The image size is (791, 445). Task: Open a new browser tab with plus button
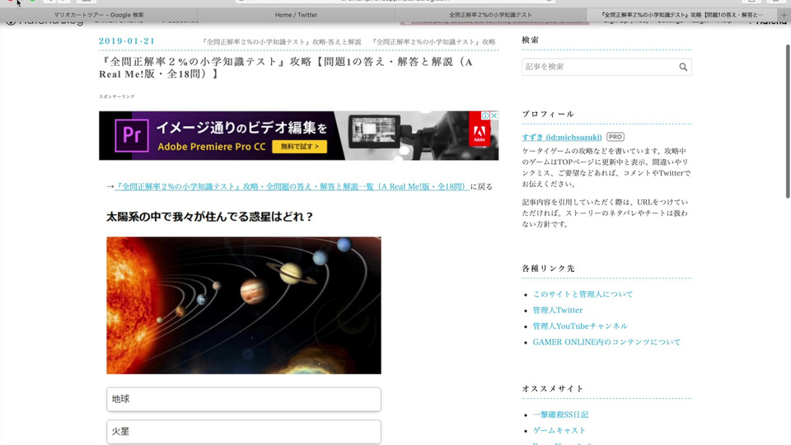[x=784, y=15]
